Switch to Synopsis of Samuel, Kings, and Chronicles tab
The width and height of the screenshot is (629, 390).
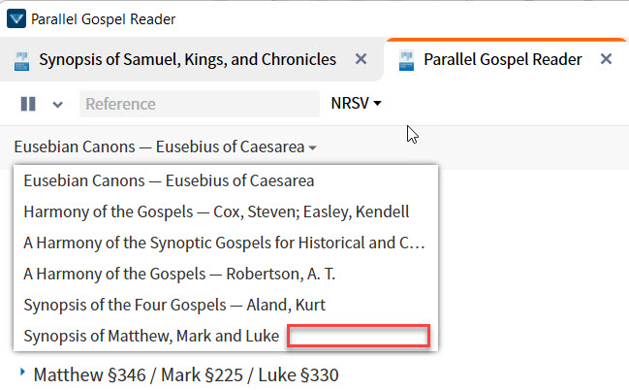pos(187,59)
